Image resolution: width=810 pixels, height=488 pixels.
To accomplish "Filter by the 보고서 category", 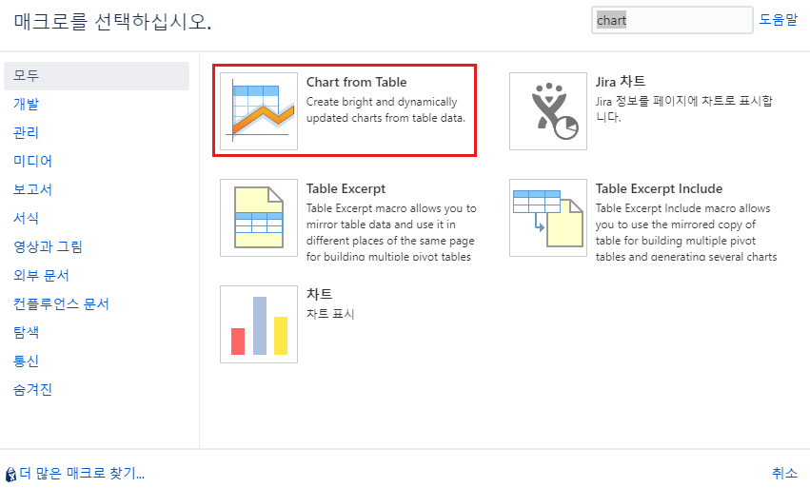I will click(32, 189).
